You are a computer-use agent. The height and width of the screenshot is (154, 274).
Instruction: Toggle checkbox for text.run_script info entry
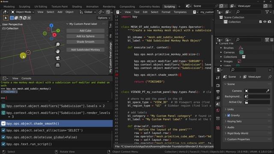pyautogui.click(x=3, y=144)
